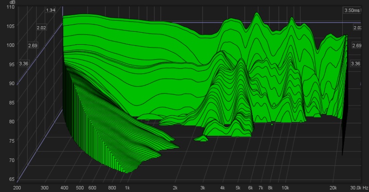Click the 30.0k Hz axis end label
This screenshot has width=369, height=192.
359,188
